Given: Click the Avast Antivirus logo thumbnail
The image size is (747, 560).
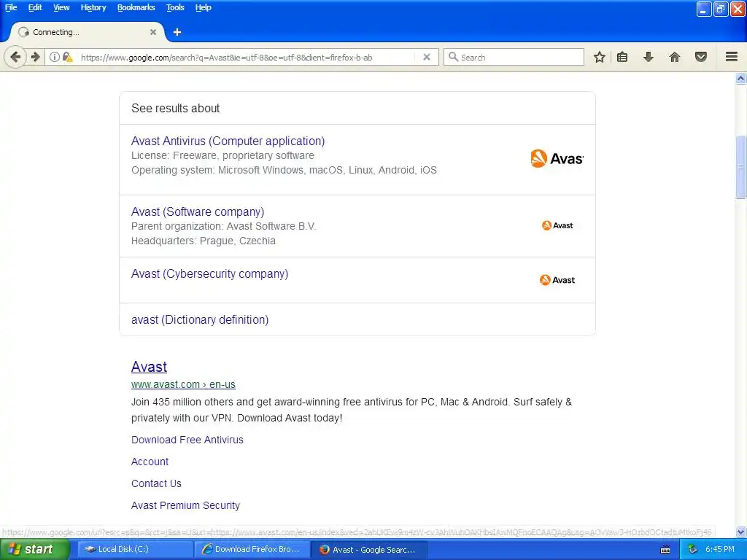Looking at the screenshot, I should coord(557,158).
